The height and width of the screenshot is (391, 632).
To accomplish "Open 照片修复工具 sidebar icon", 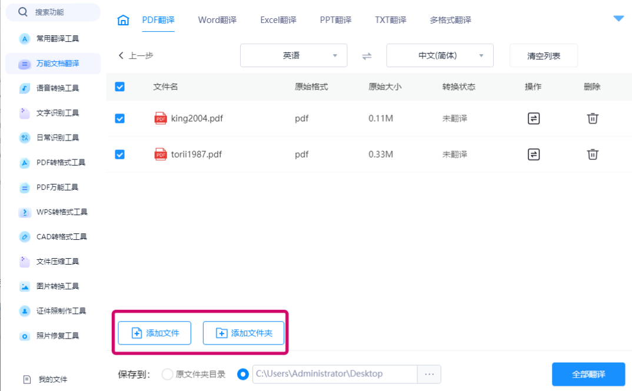I will click(25, 336).
